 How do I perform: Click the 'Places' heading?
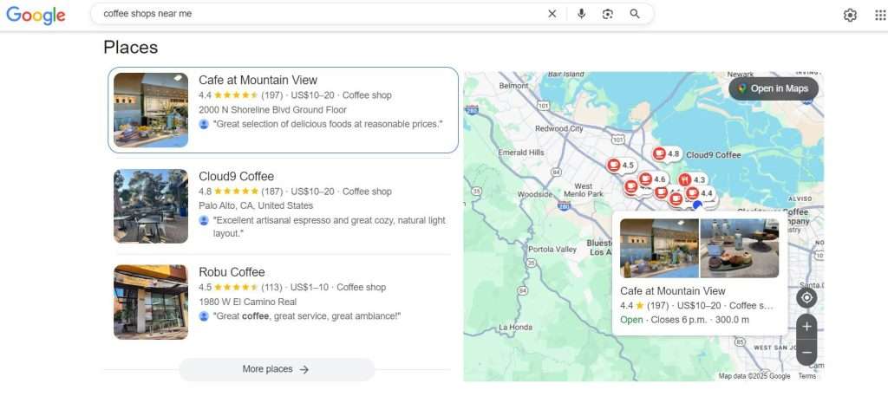pyautogui.click(x=130, y=47)
